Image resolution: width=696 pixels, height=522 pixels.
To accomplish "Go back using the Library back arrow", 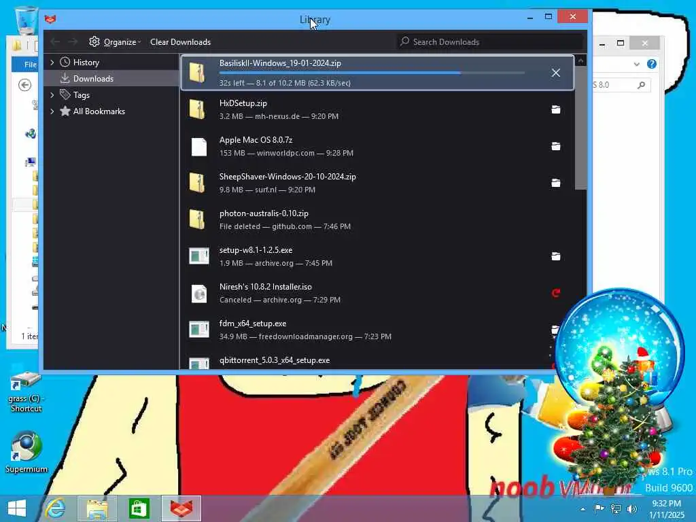I will (56, 41).
